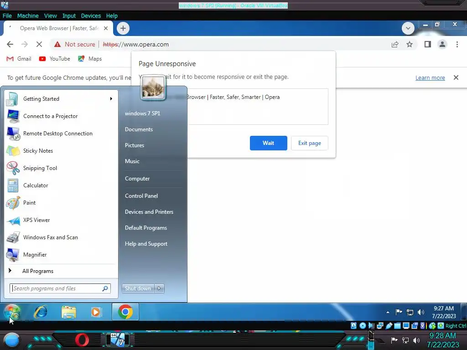Open Connect to a Projector
Viewport: 467px width, 350px height.
(61, 116)
